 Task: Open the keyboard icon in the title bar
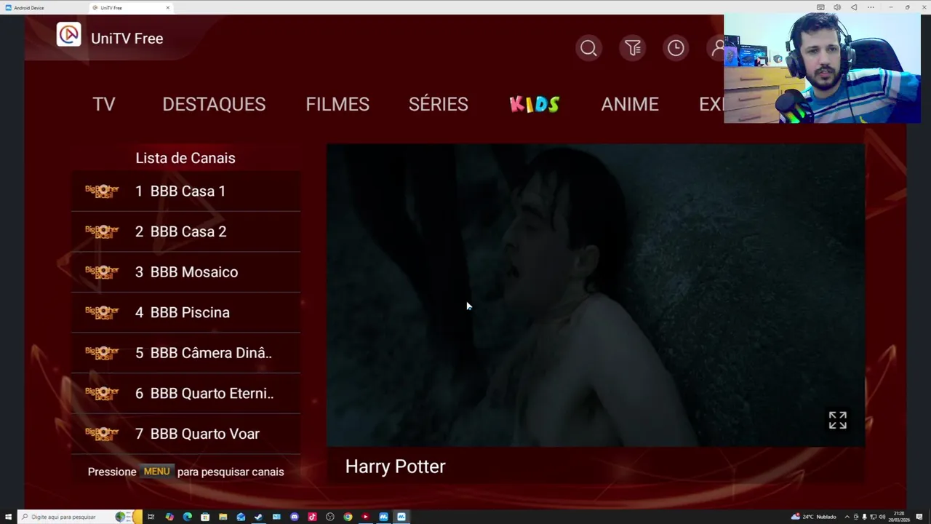pos(820,7)
